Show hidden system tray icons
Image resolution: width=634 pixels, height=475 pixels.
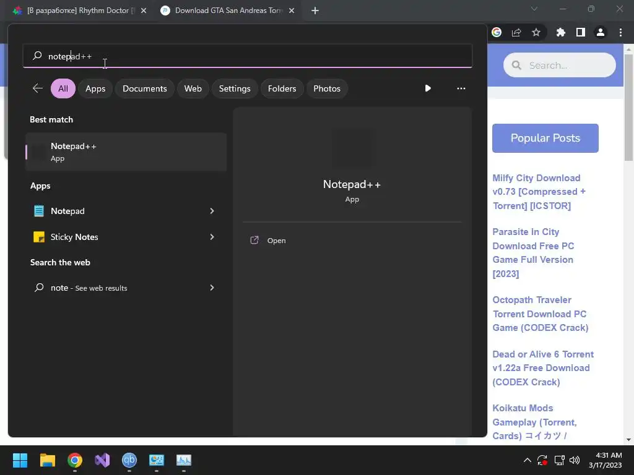528,460
